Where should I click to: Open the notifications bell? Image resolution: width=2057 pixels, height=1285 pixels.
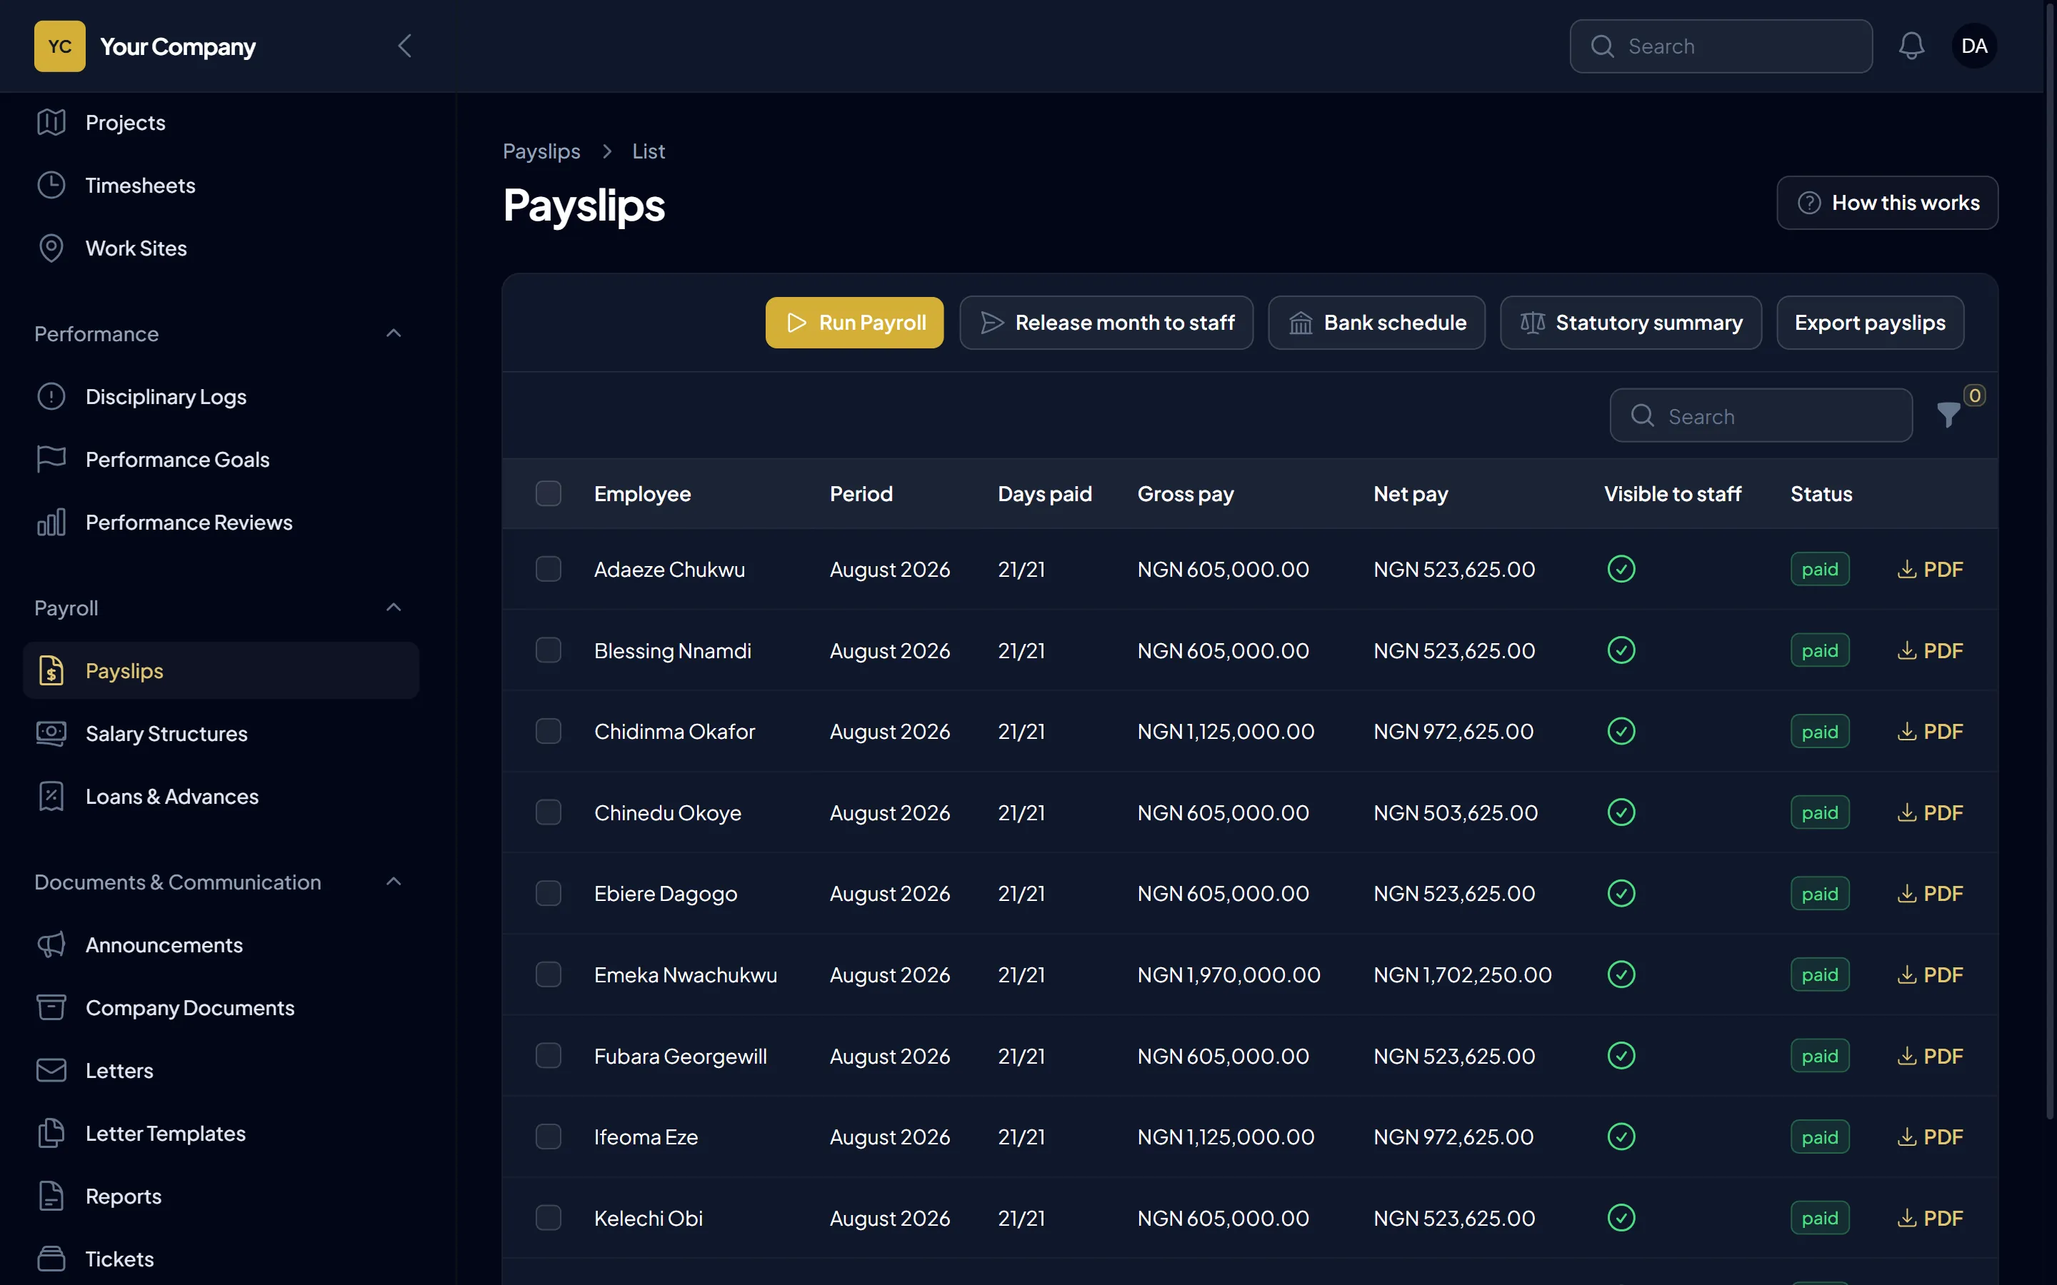click(1911, 46)
